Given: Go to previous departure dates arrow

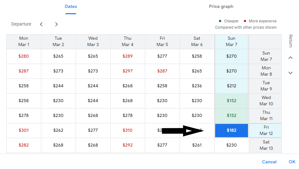Looking at the screenshot, I should 41,24.
